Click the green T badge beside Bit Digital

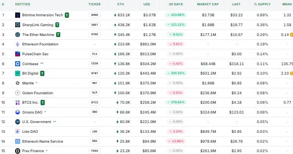click(x=42, y=73)
